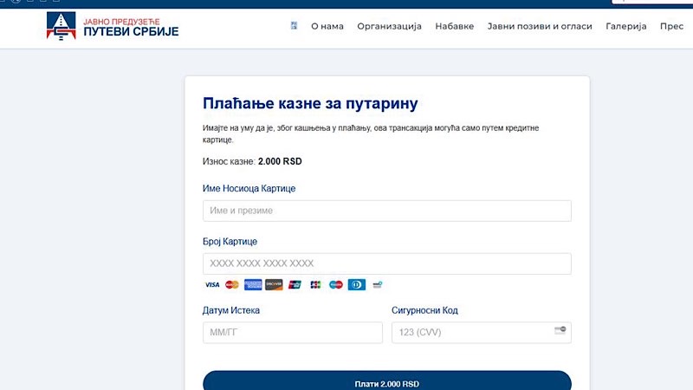
Task: Click the Име Носиоца Картице label
Action: [x=249, y=188]
